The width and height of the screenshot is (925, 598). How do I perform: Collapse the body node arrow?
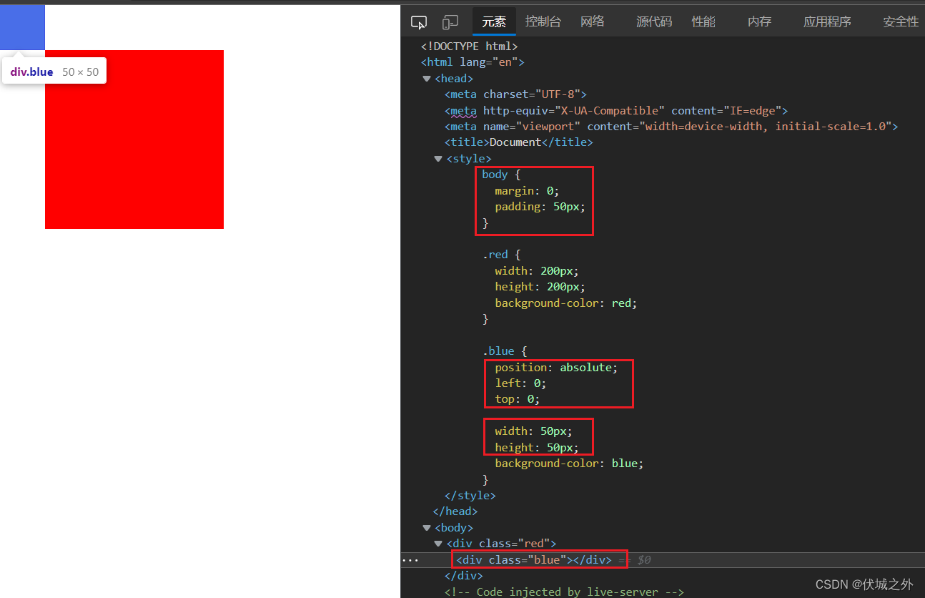(x=427, y=528)
